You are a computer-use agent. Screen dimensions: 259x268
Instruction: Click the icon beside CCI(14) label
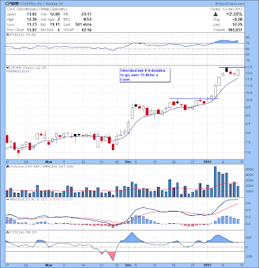(x=7, y=232)
